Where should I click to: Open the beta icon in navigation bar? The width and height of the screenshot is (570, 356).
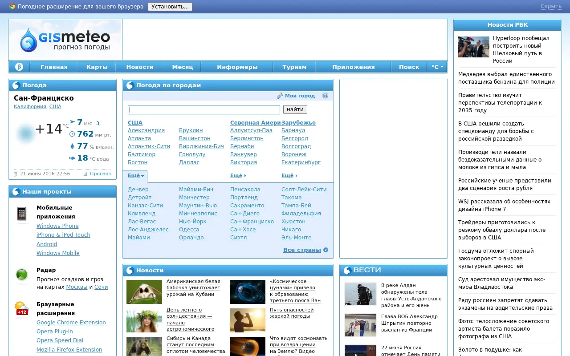click(x=19, y=67)
